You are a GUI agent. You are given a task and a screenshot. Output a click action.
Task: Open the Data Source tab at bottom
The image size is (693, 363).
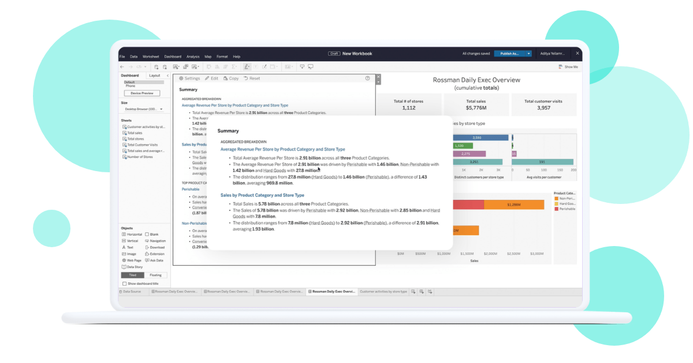[131, 292]
